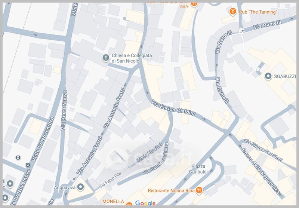The height and width of the screenshot is (208, 299).
Task: Click the Acquaviva location pin
Action: pos(80,186)
